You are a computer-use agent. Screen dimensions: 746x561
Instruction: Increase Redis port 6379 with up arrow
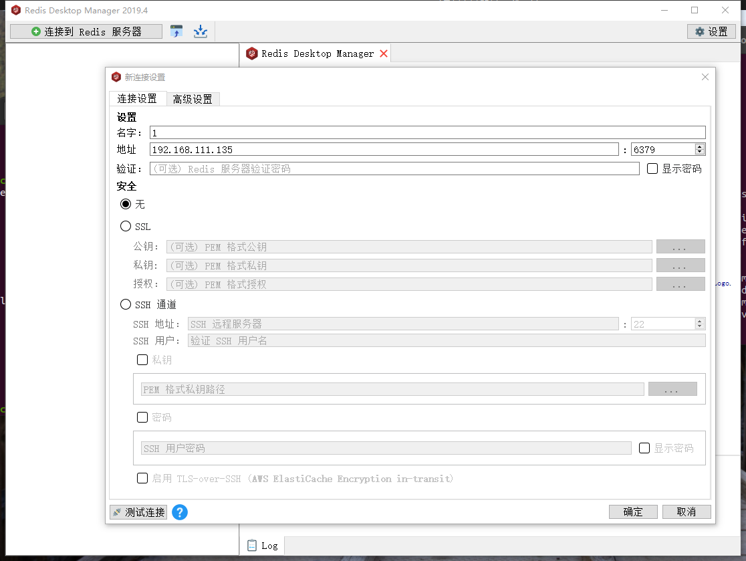[x=699, y=147]
